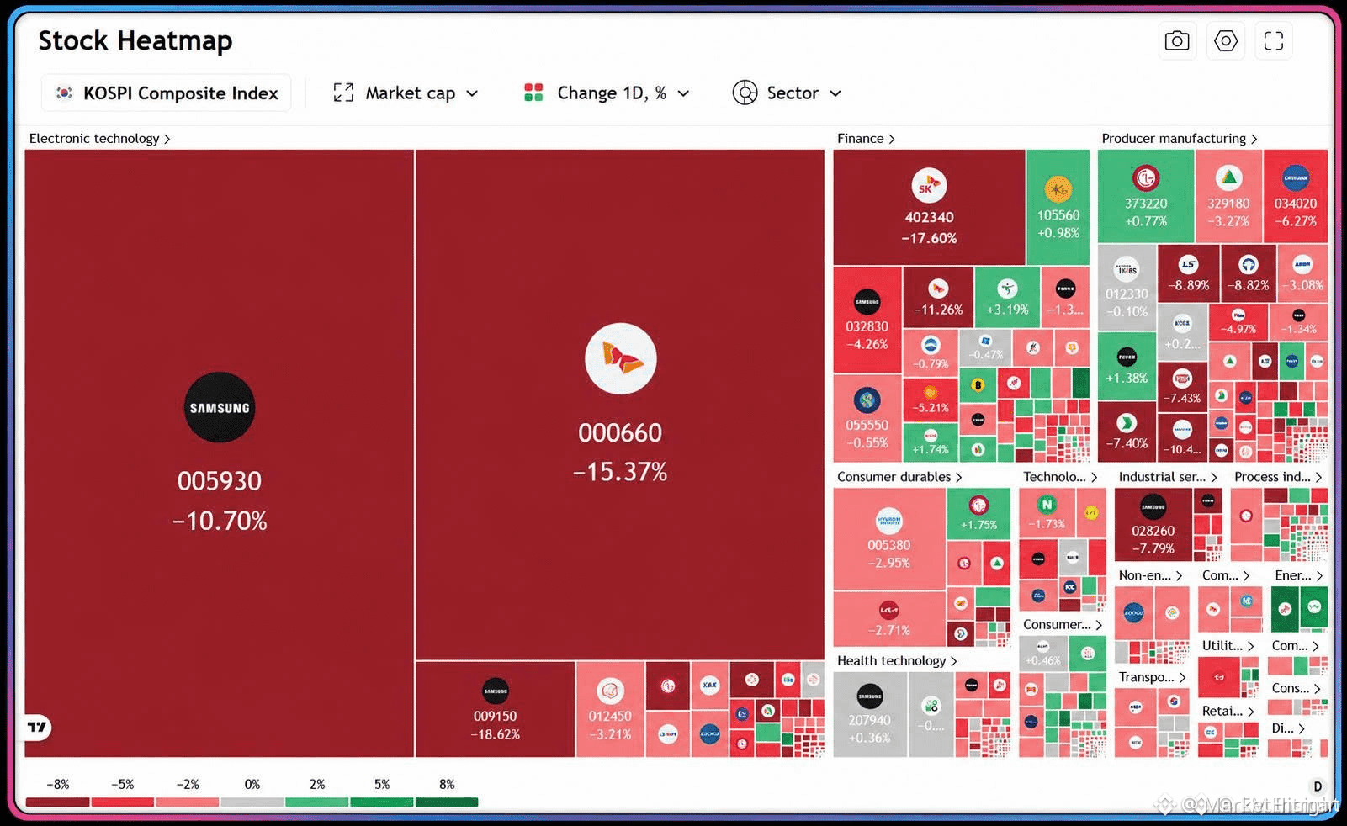Open the Sector grouping dropdown
The image size is (1347, 826).
point(787,93)
